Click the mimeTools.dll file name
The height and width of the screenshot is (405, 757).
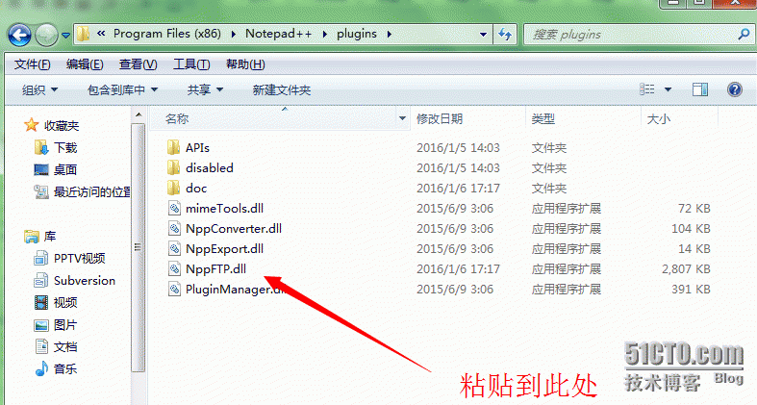coord(224,208)
